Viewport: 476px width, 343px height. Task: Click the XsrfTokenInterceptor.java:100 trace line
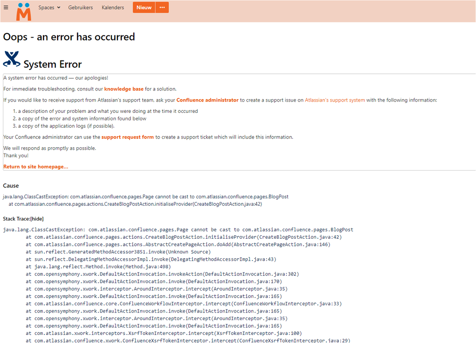(x=163, y=333)
